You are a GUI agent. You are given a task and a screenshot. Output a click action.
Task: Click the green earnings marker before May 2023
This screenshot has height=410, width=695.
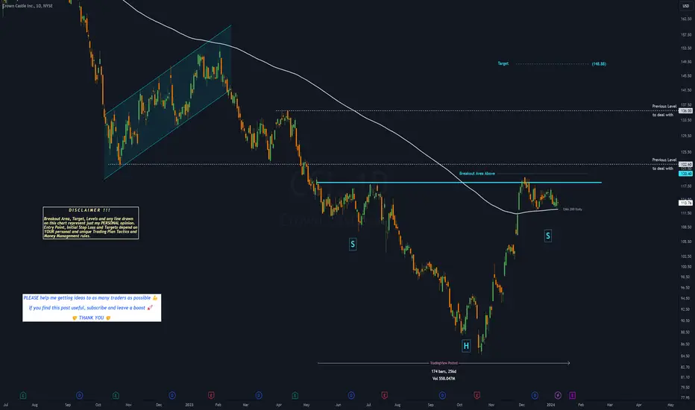(x=295, y=395)
